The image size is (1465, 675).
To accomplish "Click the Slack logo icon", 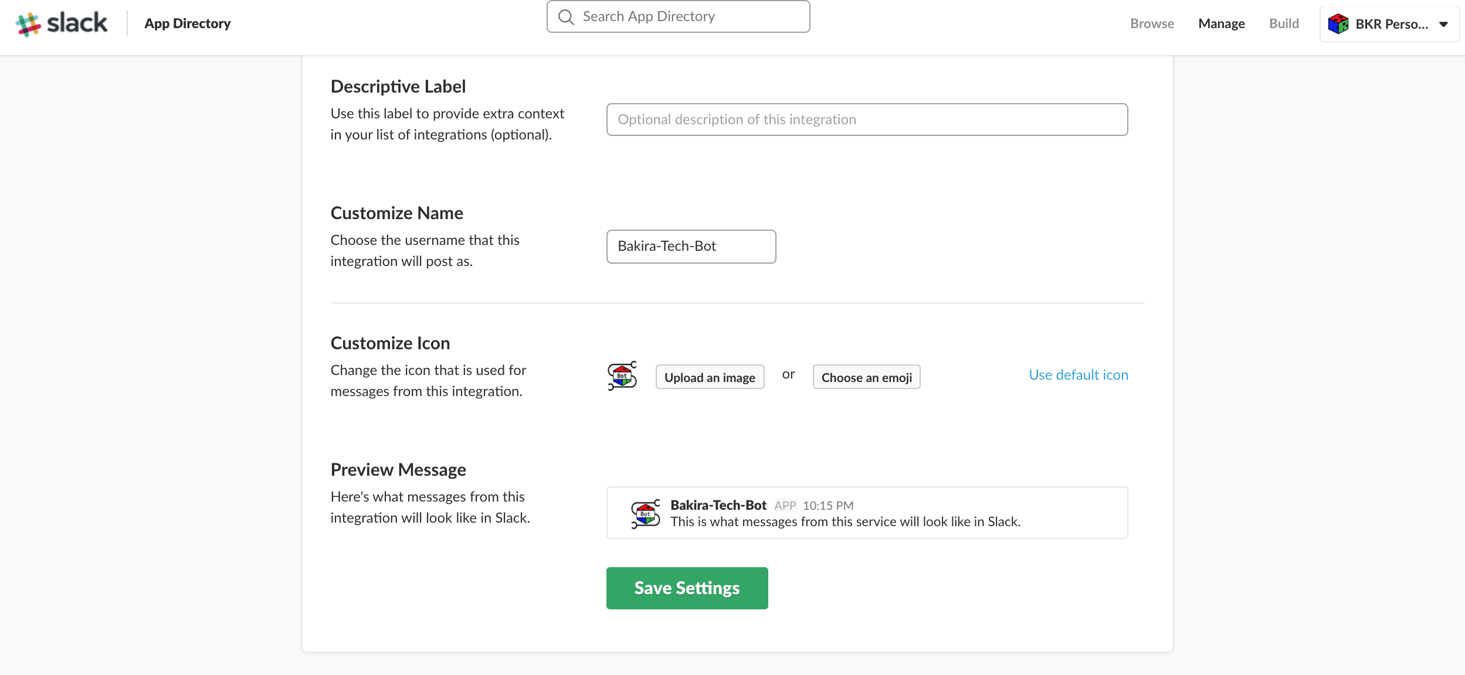I will (28, 24).
